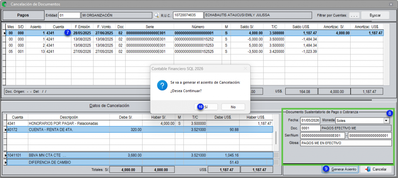Screen dimensions: 398x178
Task: Close the Contable Financiero SQL 2026 dialog
Action: [245, 68]
